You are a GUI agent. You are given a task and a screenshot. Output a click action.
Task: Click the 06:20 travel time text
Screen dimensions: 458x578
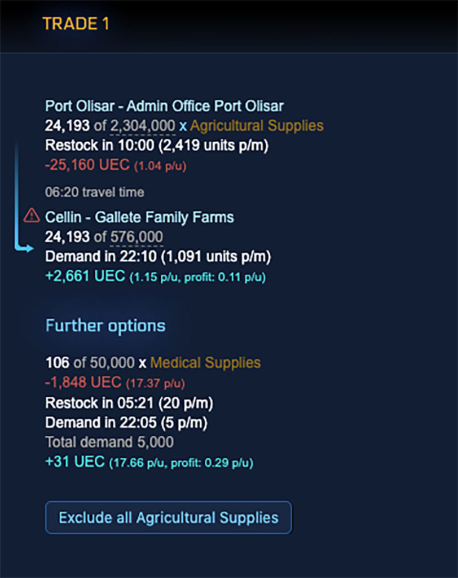95,192
